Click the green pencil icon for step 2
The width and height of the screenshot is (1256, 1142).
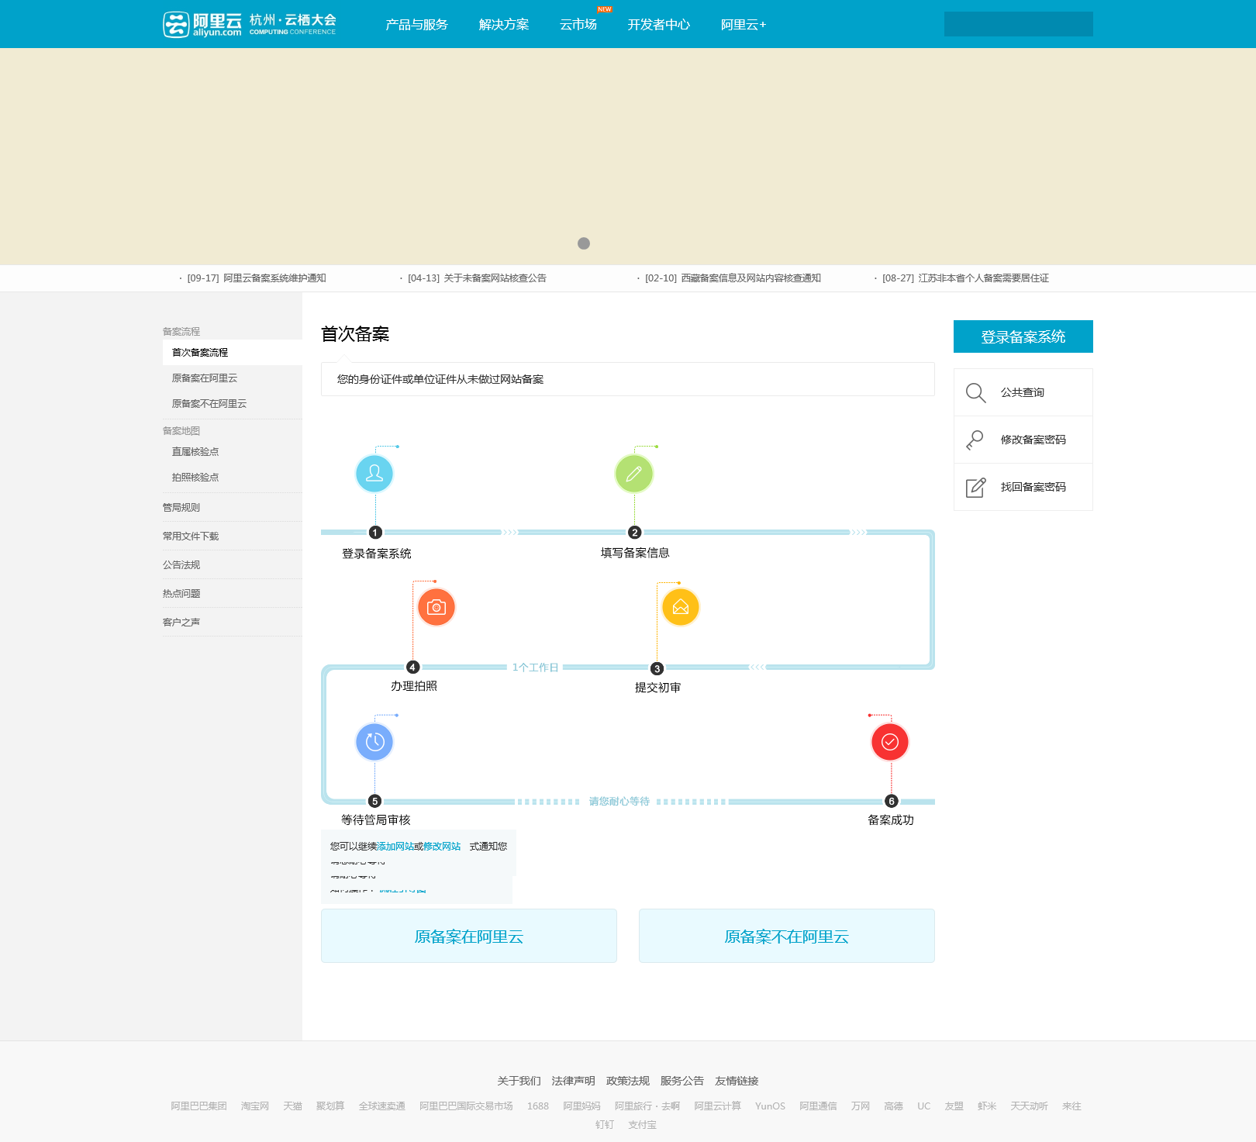pyautogui.click(x=634, y=474)
